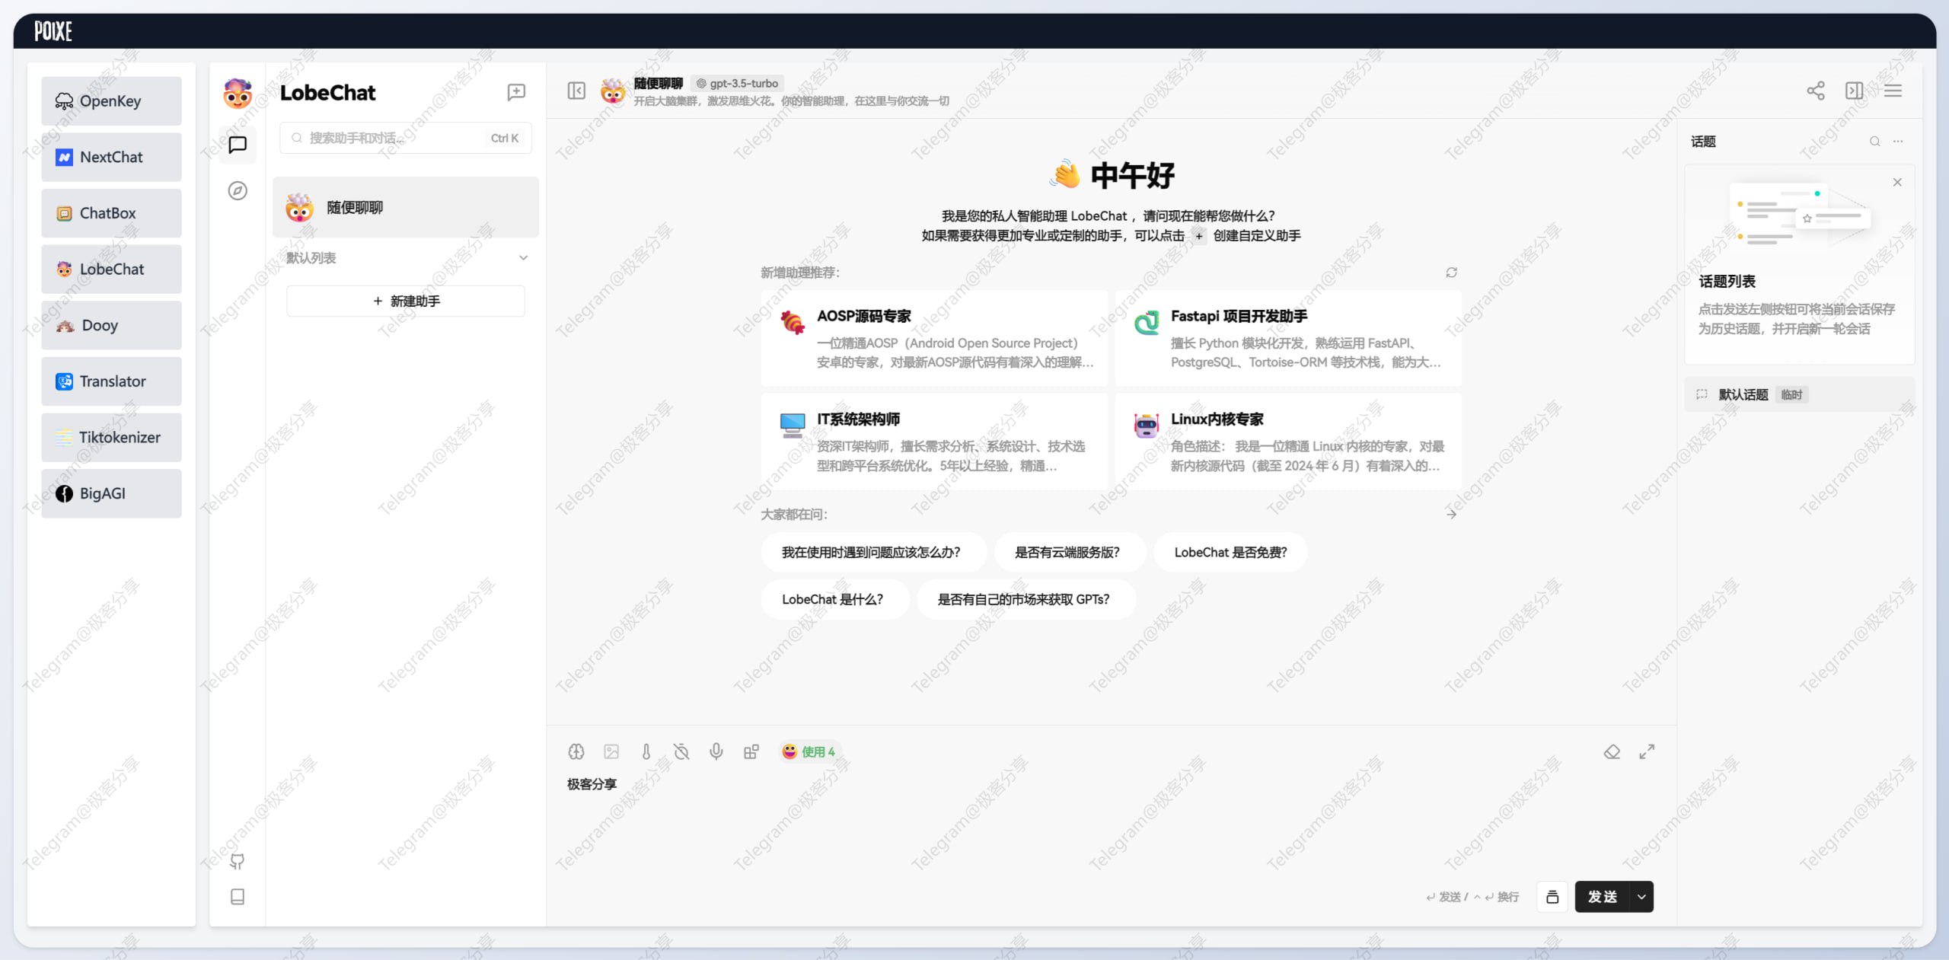Open the send options dropdown arrow
The image size is (1949, 960).
[1641, 897]
